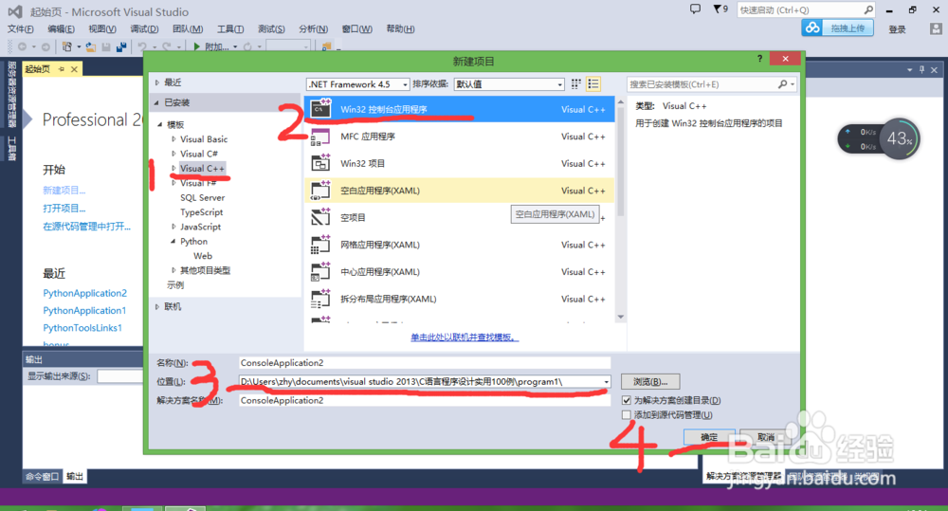Open the notifications flag icon
The width and height of the screenshot is (948, 511).
point(717,9)
